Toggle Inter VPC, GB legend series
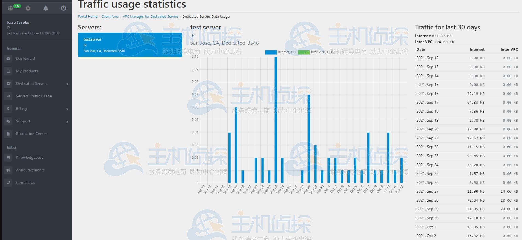Image resolution: width=522 pixels, height=240 pixels. pyautogui.click(x=314, y=52)
